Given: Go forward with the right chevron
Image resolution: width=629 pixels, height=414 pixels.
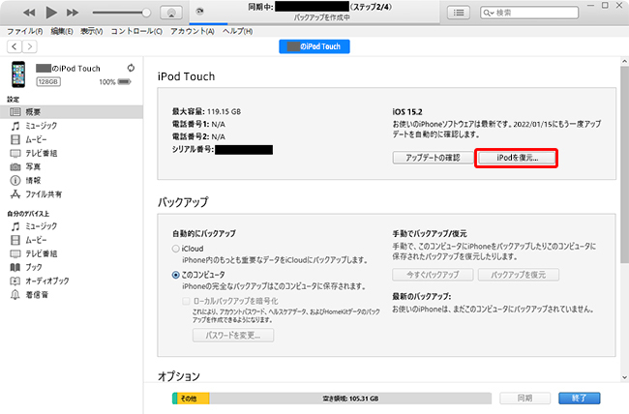Looking at the screenshot, I should click(30, 46).
